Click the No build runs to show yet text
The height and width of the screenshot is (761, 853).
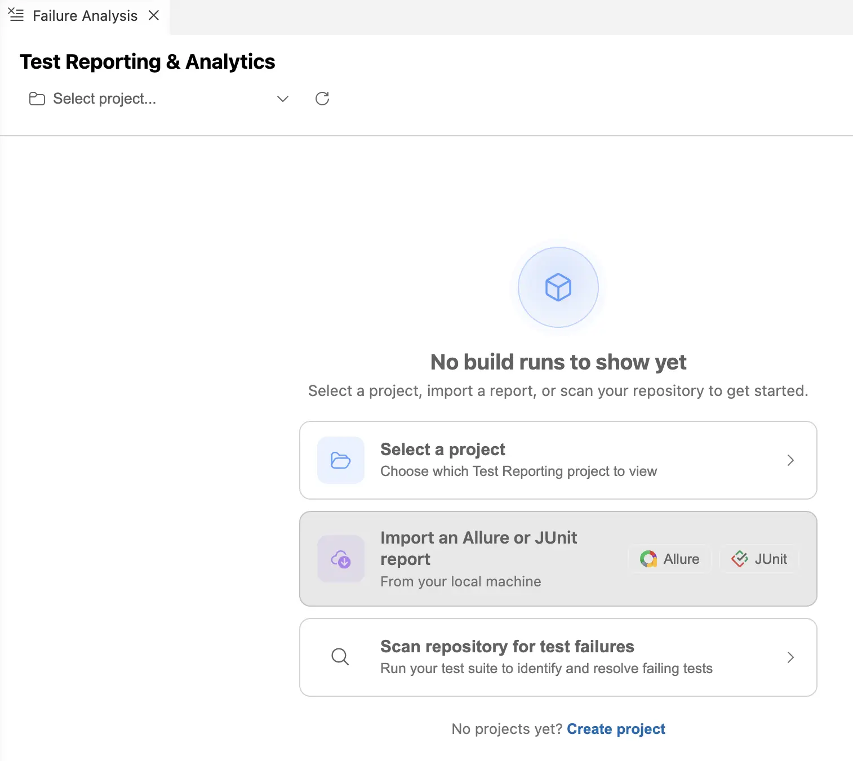tap(558, 362)
